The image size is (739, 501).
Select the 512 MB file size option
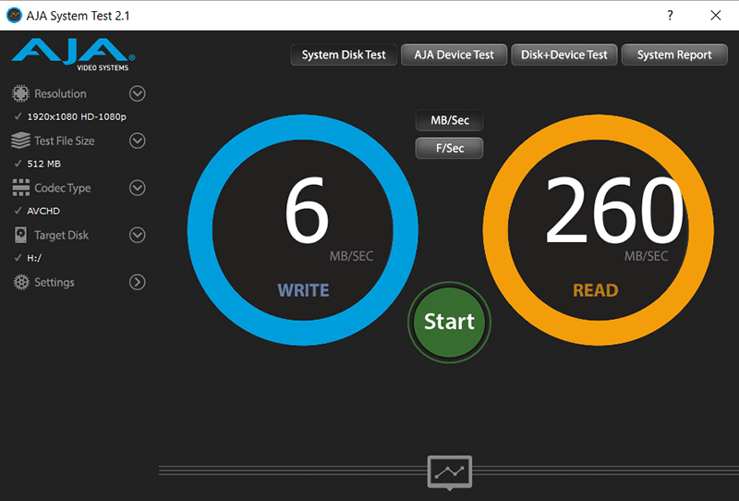pyautogui.click(x=43, y=164)
